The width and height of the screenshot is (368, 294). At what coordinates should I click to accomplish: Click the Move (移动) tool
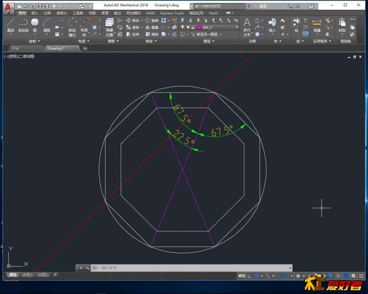coord(133,21)
